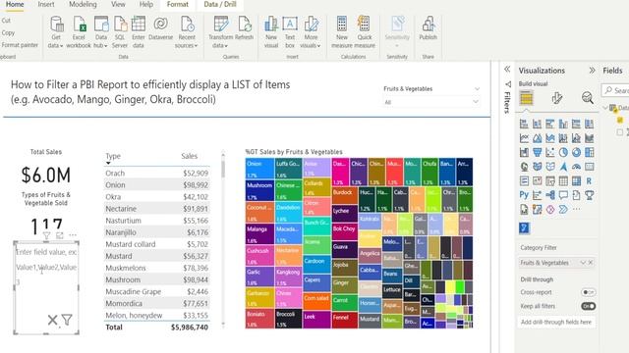This screenshot has width=629, height=353.
Task: Switch to the Data / Drill tab
Action: point(220,4)
